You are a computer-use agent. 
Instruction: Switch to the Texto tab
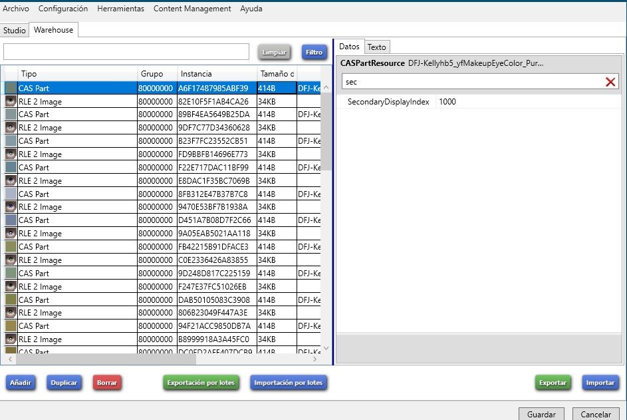[x=376, y=47]
